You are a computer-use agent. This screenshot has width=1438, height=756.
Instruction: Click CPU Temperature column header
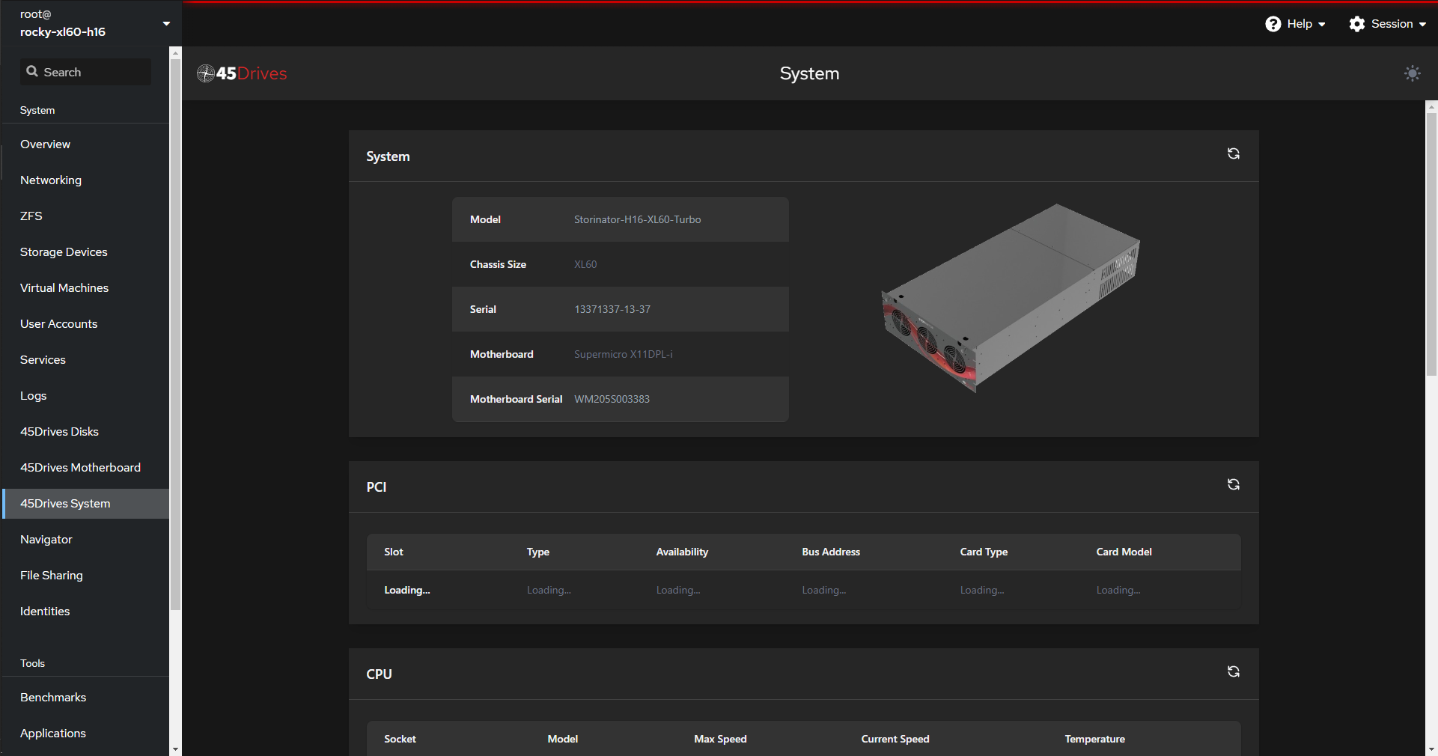tap(1094, 739)
